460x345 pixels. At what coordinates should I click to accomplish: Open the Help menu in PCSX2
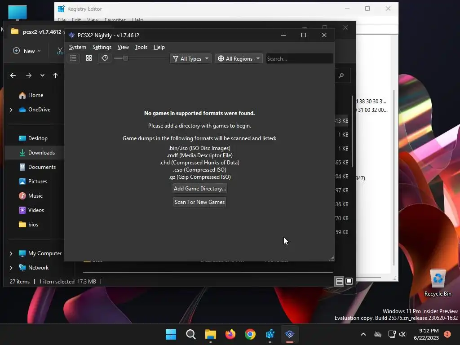(159, 47)
